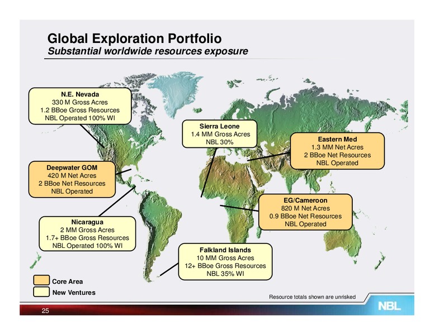The width and height of the screenshot is (434, 335).
Task: Select subtitle 'Substantial worldwide resources exposure'
Action: pyautogui.click(x=148, y=51)
